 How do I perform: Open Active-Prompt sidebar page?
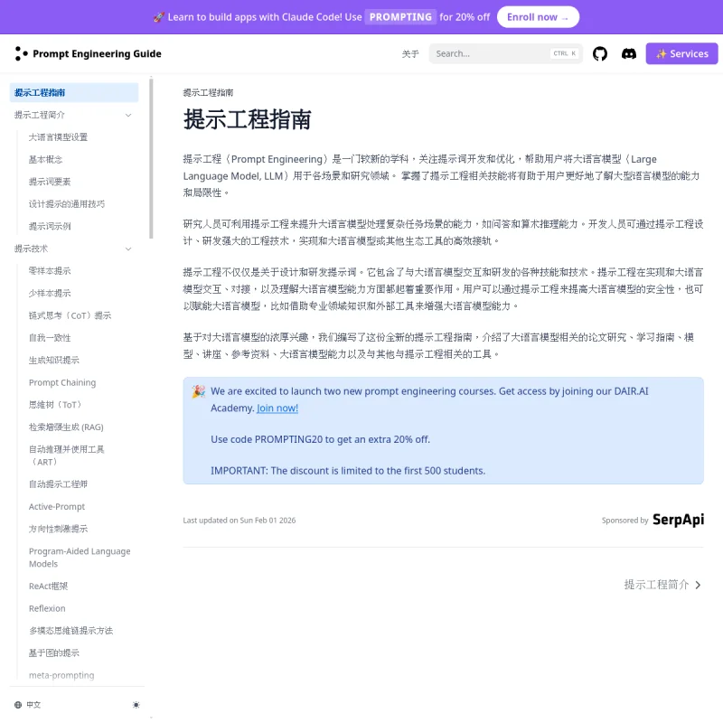coord(57,506)
